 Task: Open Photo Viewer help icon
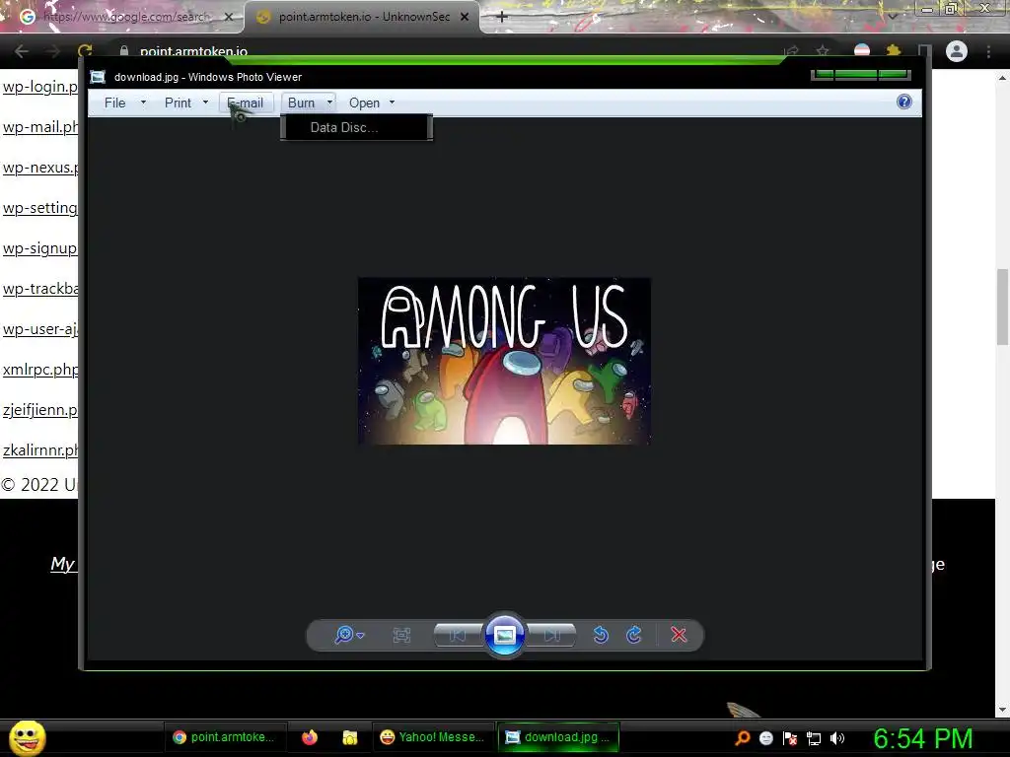pyautogui.click(x=904, y=102)
